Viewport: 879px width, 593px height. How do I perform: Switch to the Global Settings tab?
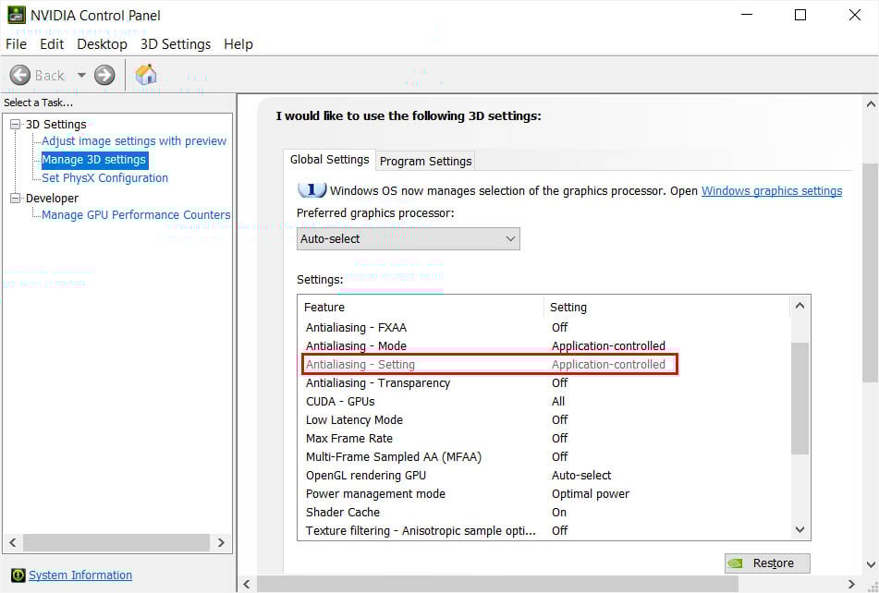[x=330, y=160]
